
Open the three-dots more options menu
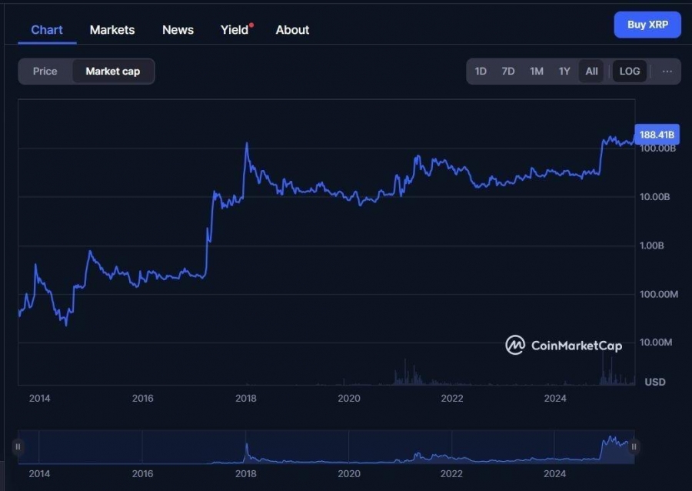(667, 71)
